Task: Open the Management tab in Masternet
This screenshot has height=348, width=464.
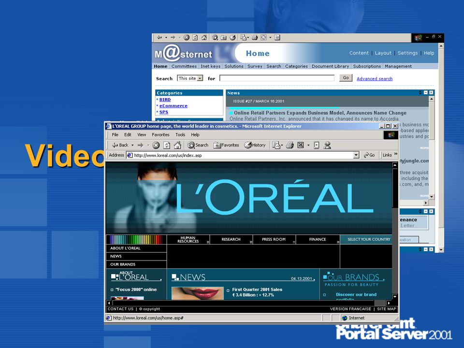Action: (x=398, y=66)
